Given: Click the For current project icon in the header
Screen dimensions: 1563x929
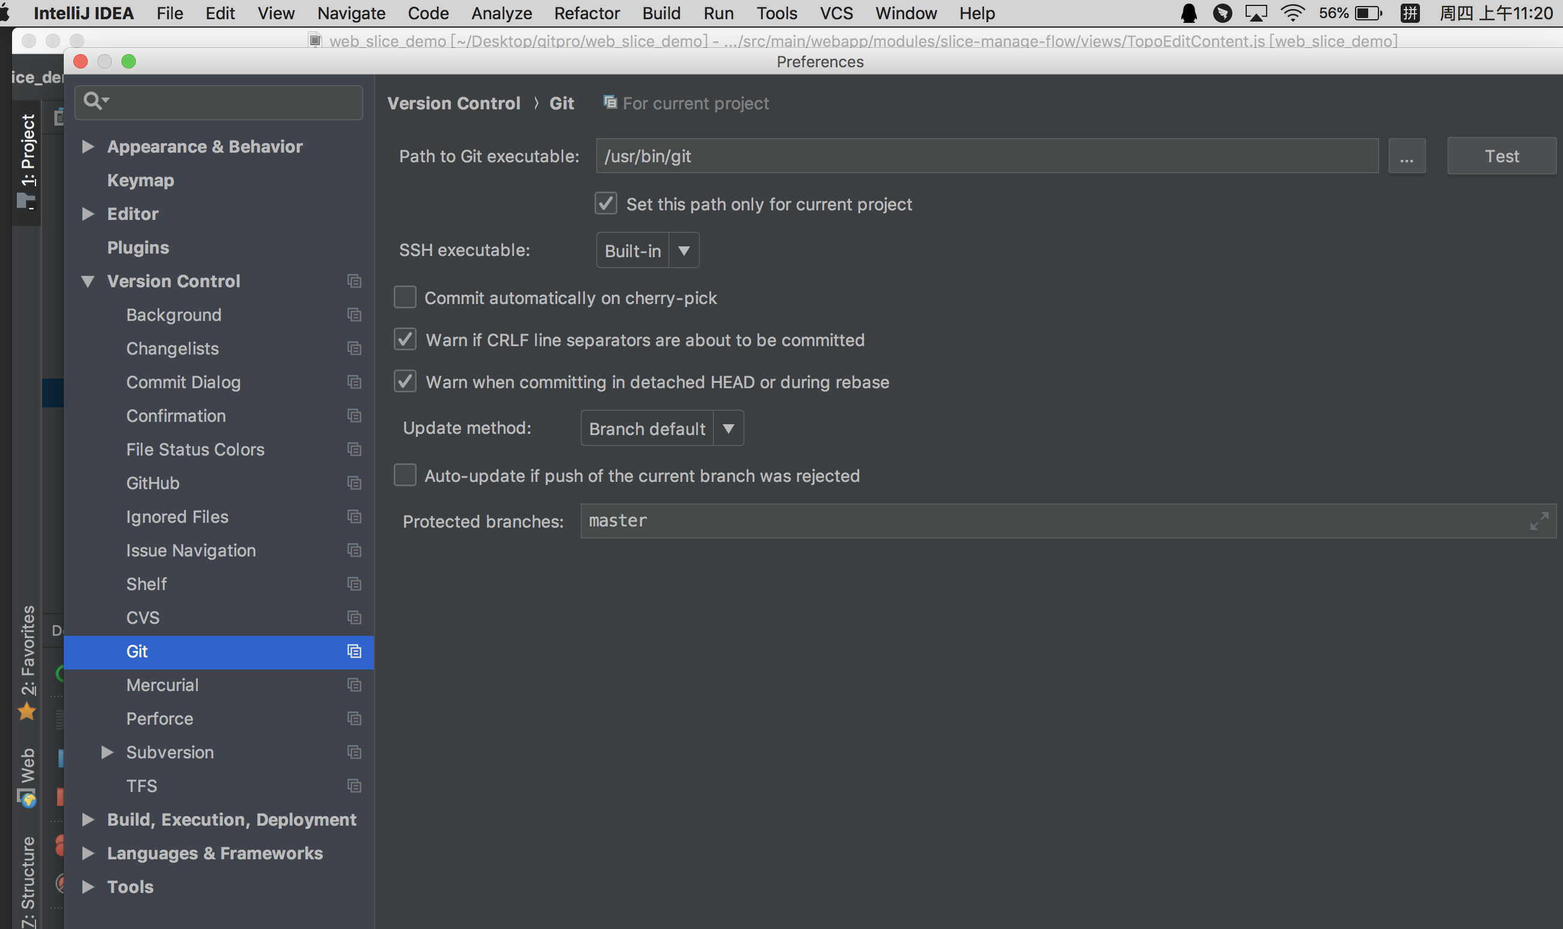Looking at the screenshot, I should (x=610, y=102).
